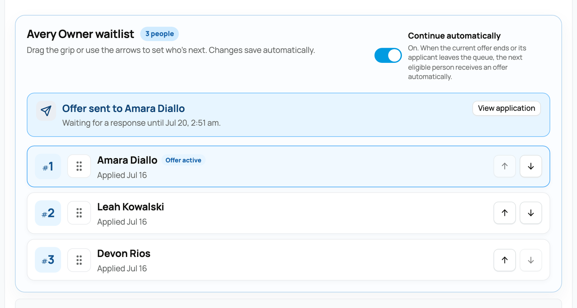Click Leah Kowalski's drag grip handle
Image resolution: width=577 pixels, height=308 pixels.
79,213
